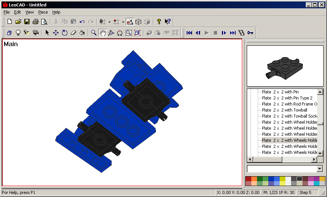Click the light bulb tool icon
Image resolution: width=327 pixels, height=197 pixels.
pyautogui.click(x=18, y=33)
